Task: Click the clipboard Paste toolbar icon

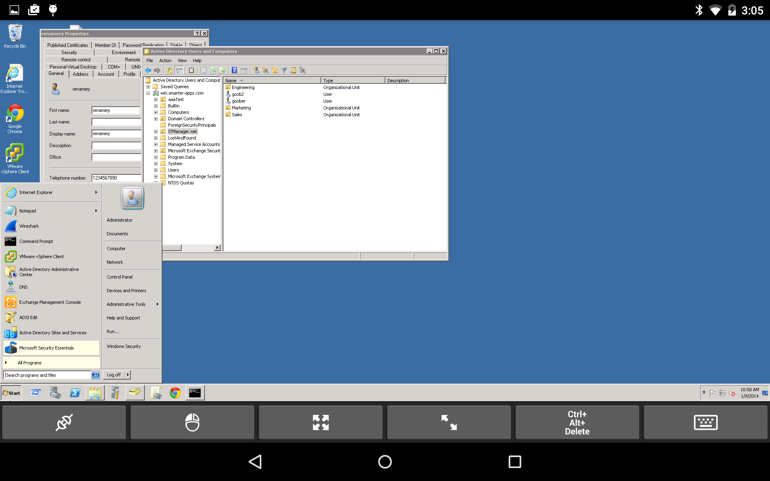Action: pos(191,71)
